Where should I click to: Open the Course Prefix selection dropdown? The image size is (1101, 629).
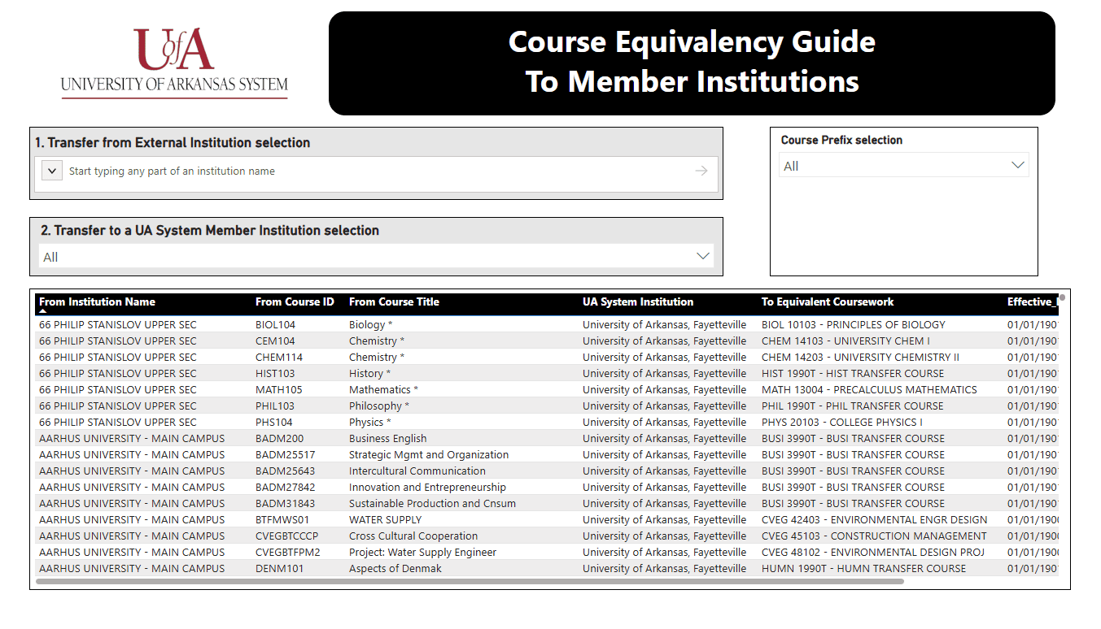(903, 166)
